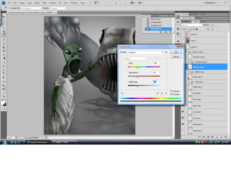Show the head copy 3 layer
Screen dimensions: 231x169
(182, 130)
